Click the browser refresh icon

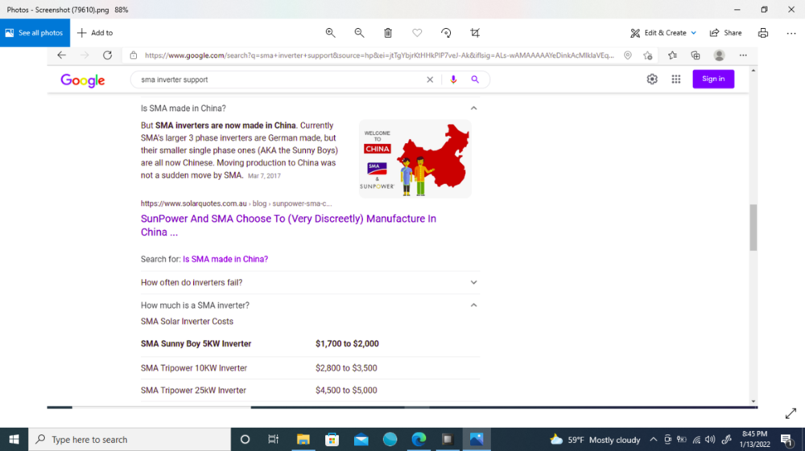(x=107, y=55)
